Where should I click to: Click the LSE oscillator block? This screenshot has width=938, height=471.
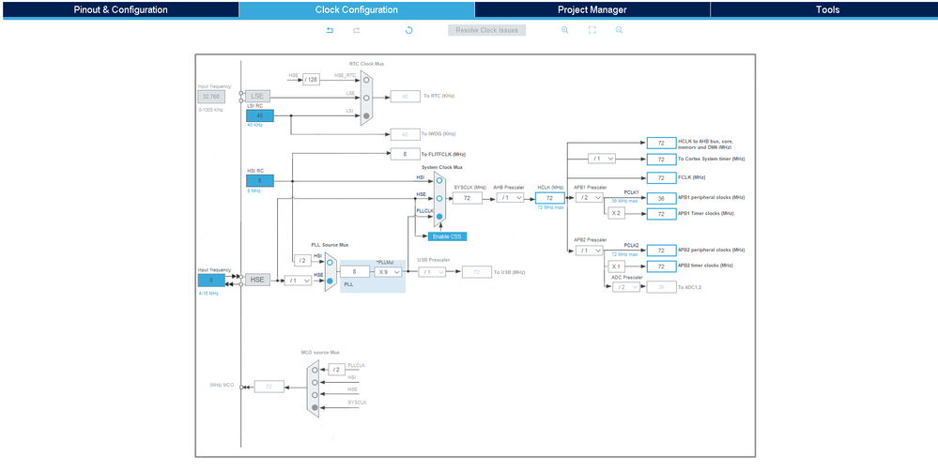(x=257, y=96)
